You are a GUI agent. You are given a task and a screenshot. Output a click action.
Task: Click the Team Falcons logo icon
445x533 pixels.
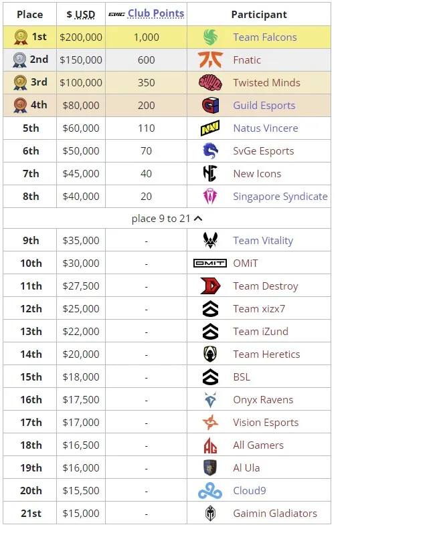(x=210, y=37)
